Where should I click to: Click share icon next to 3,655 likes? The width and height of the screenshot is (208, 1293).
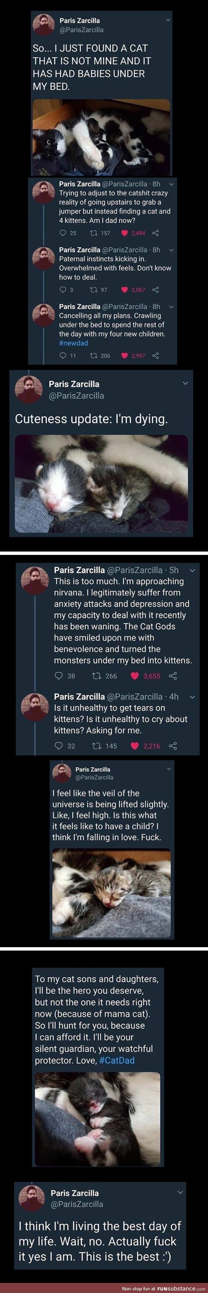173,675
